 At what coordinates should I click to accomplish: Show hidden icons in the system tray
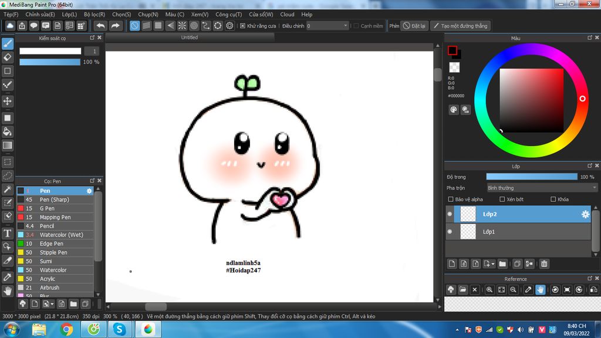pyautogui.click(x=457, y=330)
